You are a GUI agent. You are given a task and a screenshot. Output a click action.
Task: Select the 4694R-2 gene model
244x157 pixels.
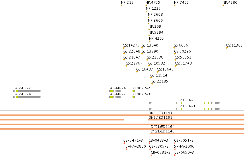pyautogui.click(x=116, y=97)
